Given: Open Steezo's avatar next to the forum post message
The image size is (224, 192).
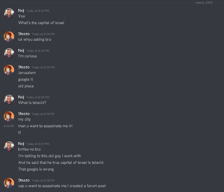Looking at the screenshot, I should click(9, 183).
